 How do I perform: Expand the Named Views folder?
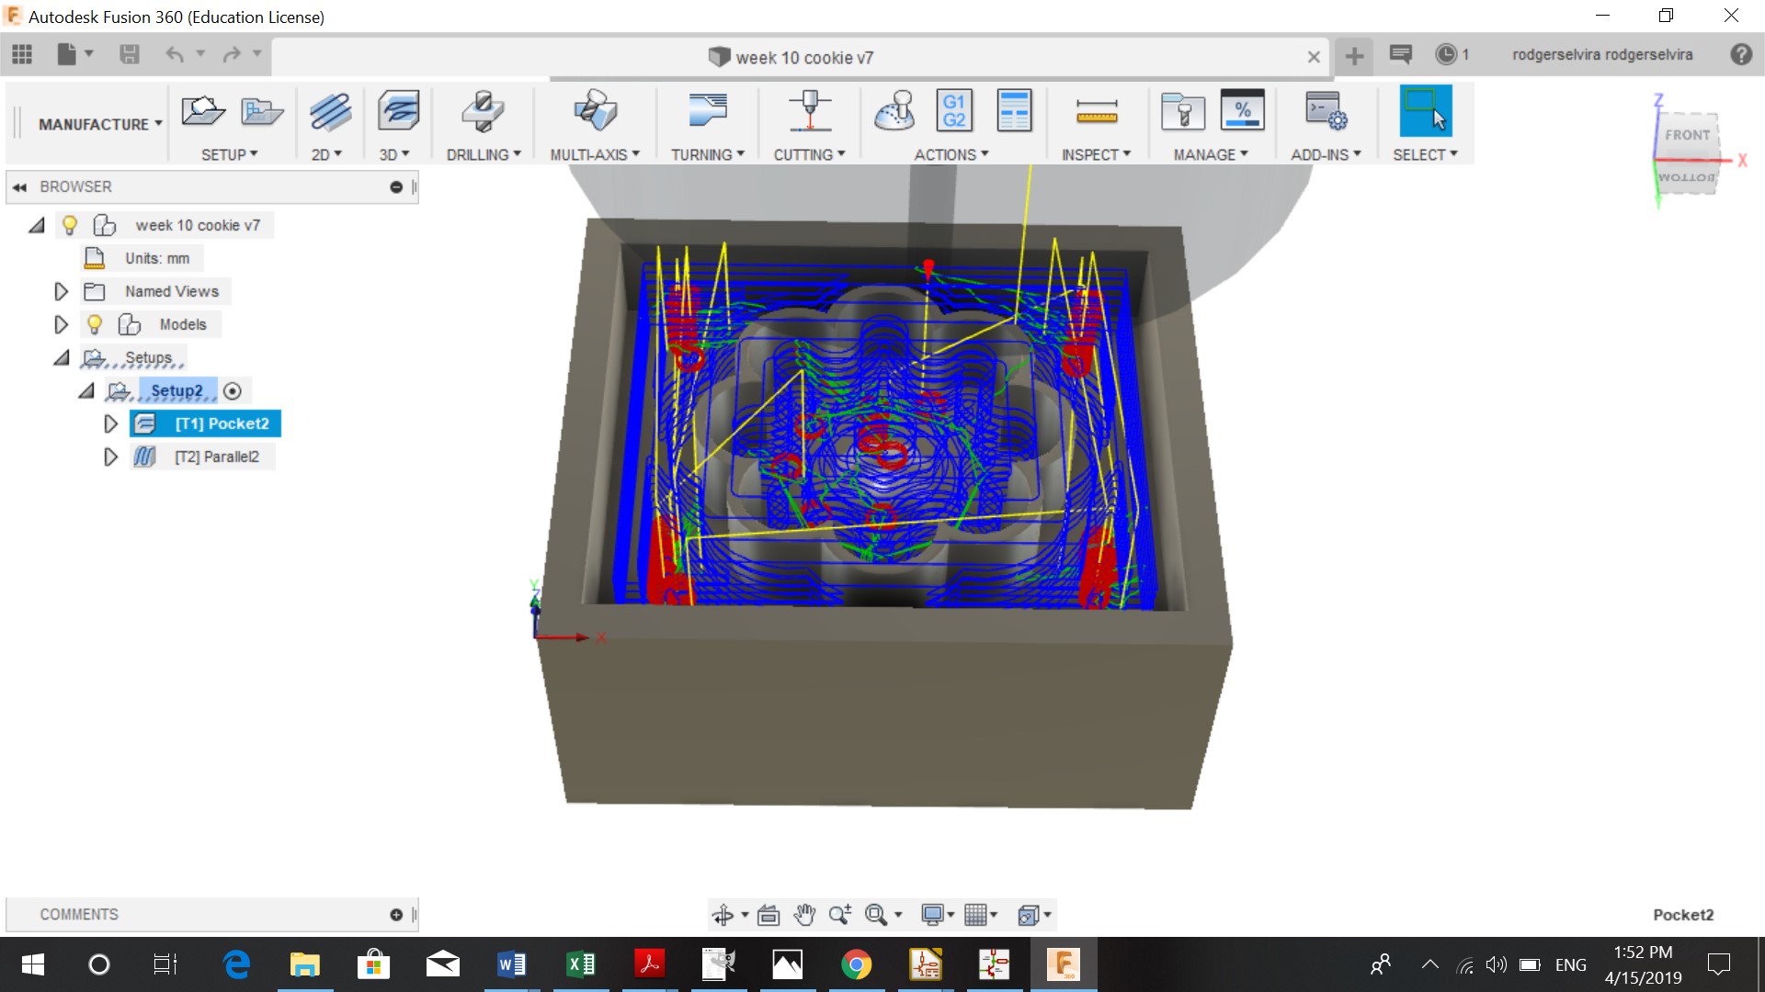click(61, 292)
